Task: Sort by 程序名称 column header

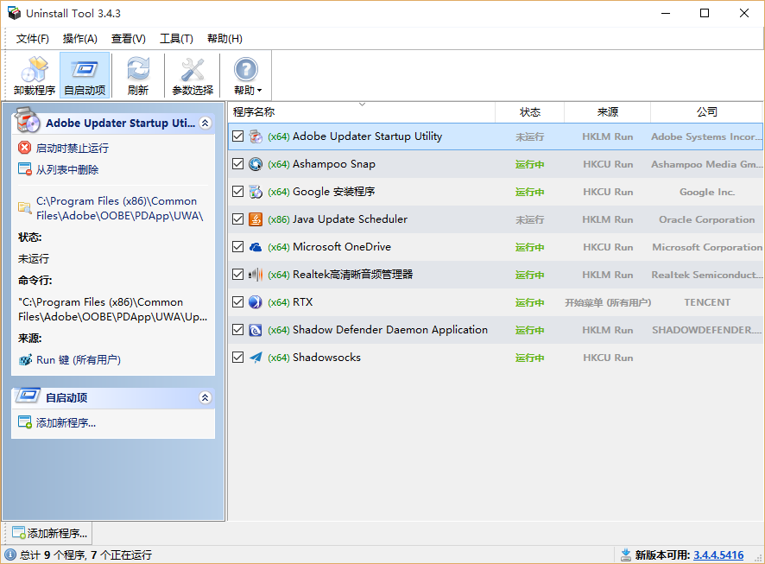Action: [362, 111]
